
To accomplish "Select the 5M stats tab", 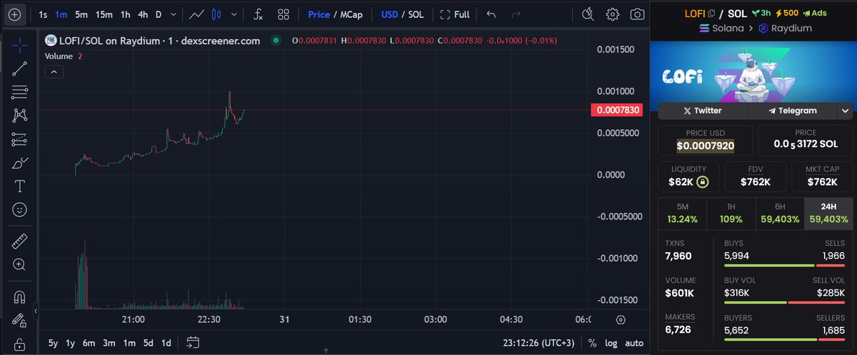I will point(681,213).
